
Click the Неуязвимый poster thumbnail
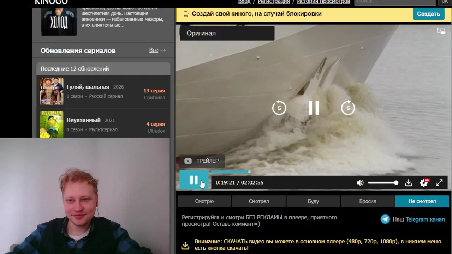(x=52, y=124)
